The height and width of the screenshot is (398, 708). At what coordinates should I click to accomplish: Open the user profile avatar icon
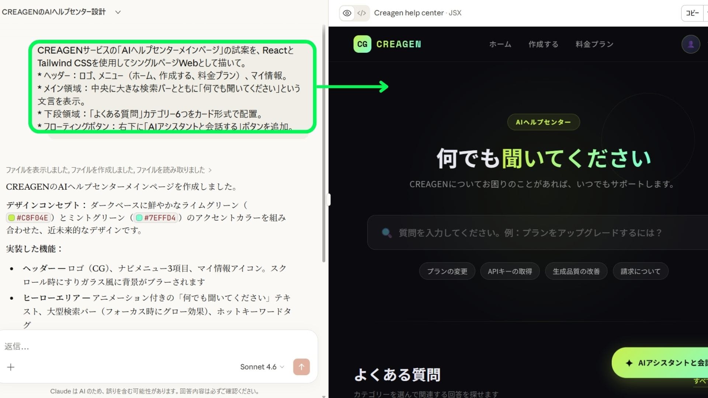coord(690,44)
